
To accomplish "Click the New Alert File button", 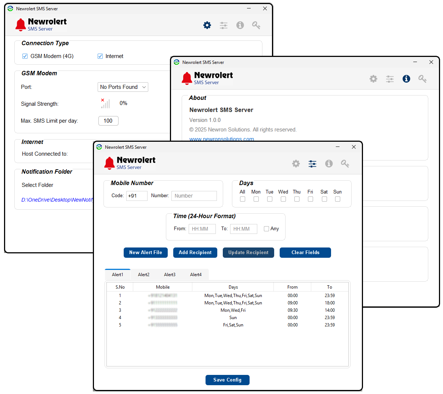I will (146, 253).
